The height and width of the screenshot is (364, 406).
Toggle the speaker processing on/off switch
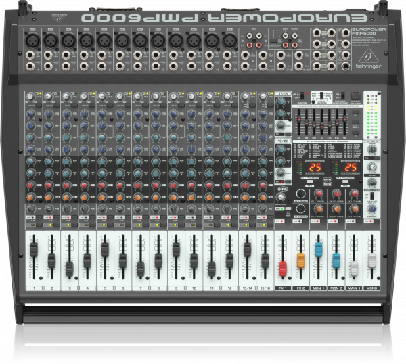pos(343,95)
